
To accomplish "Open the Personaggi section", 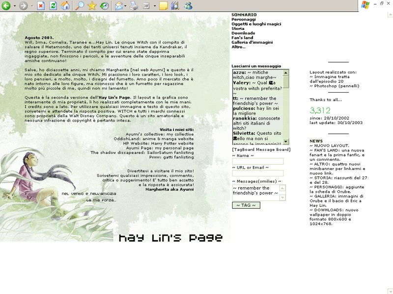I will coord(244,20).
